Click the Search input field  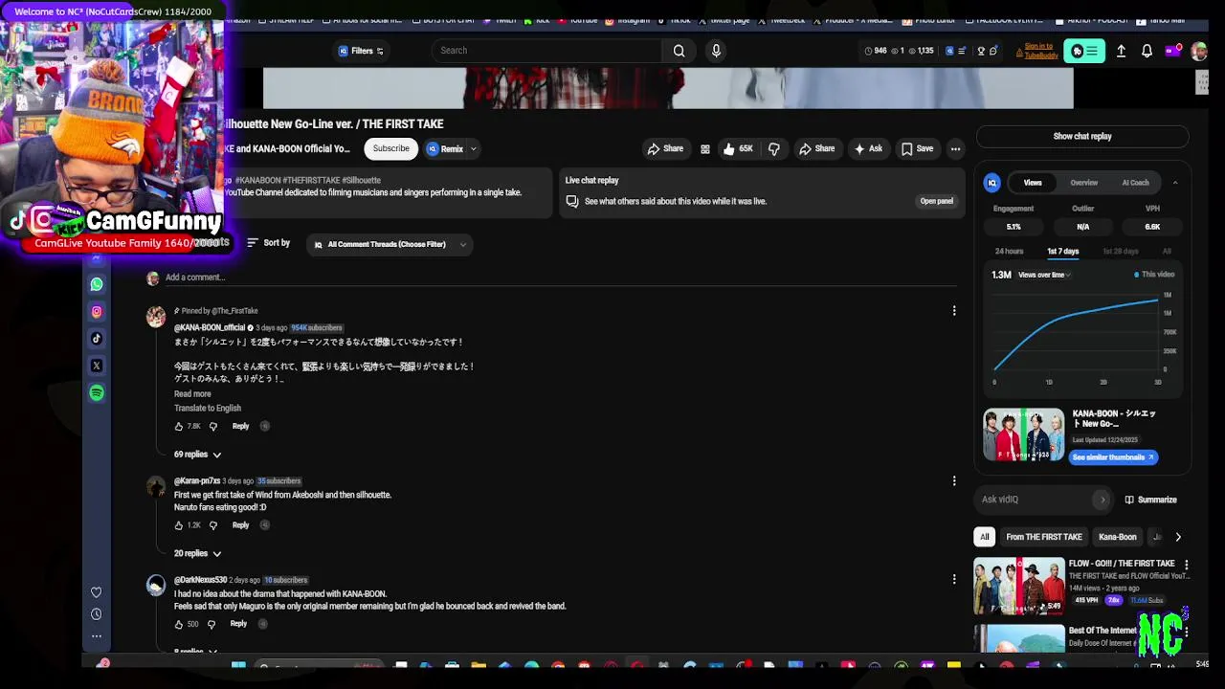tap(546, 51)
